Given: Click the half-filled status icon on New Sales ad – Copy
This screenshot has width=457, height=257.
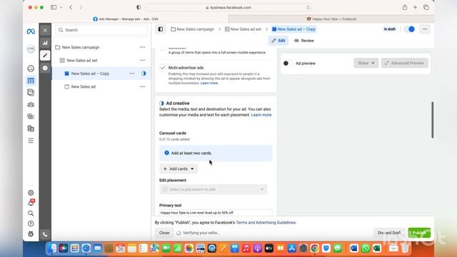Looking at the screenshot, I should coord(144,74).
